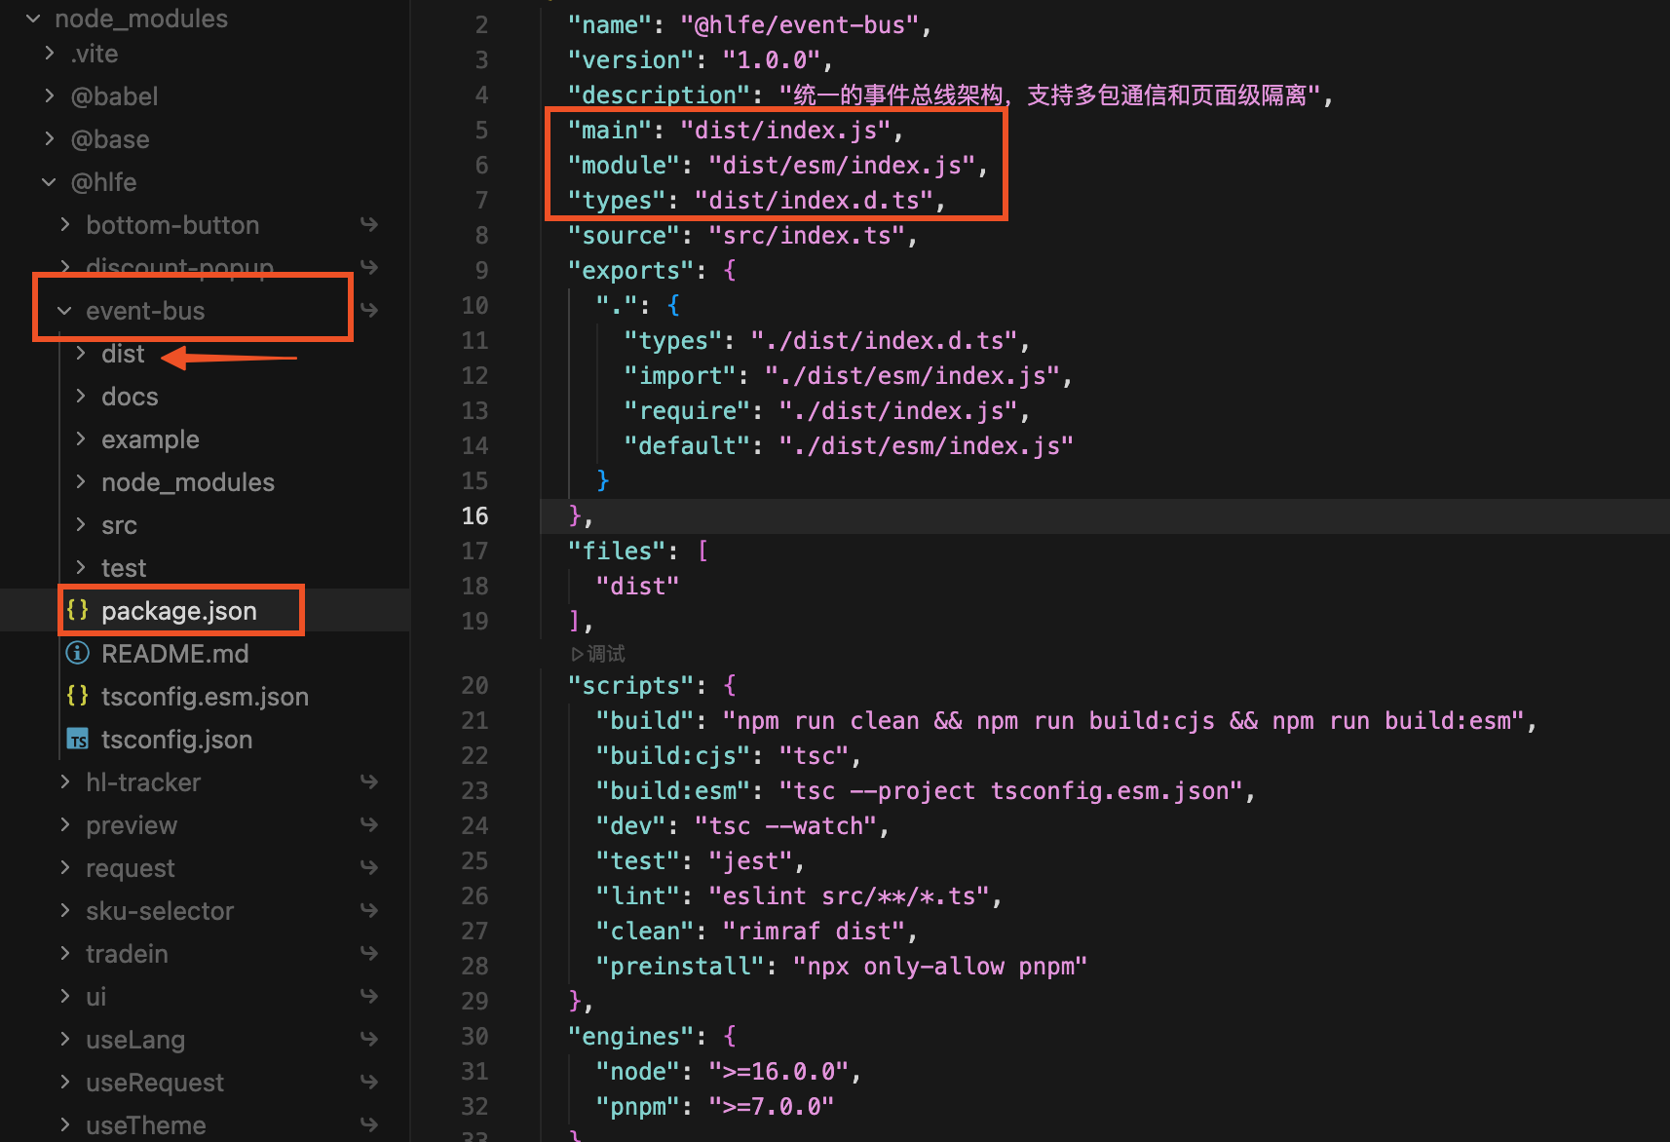Expand the @base folder chevron
The image size is (1670, 1142).
(x=49, y=138)
